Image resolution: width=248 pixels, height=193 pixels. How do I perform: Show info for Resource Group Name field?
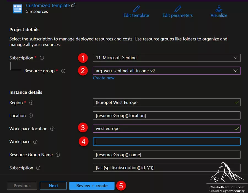coord(58,155)
